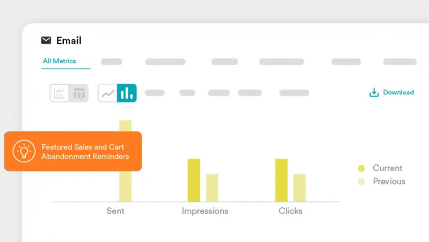The height and width of the screenshot is (242, 429).
Task: Toggle the Previous legend label
Action: tap(389, 181)
